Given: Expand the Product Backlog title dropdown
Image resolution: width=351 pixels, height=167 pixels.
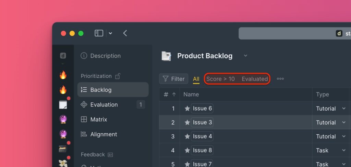Looking at the screenshot, I should 245,56.
